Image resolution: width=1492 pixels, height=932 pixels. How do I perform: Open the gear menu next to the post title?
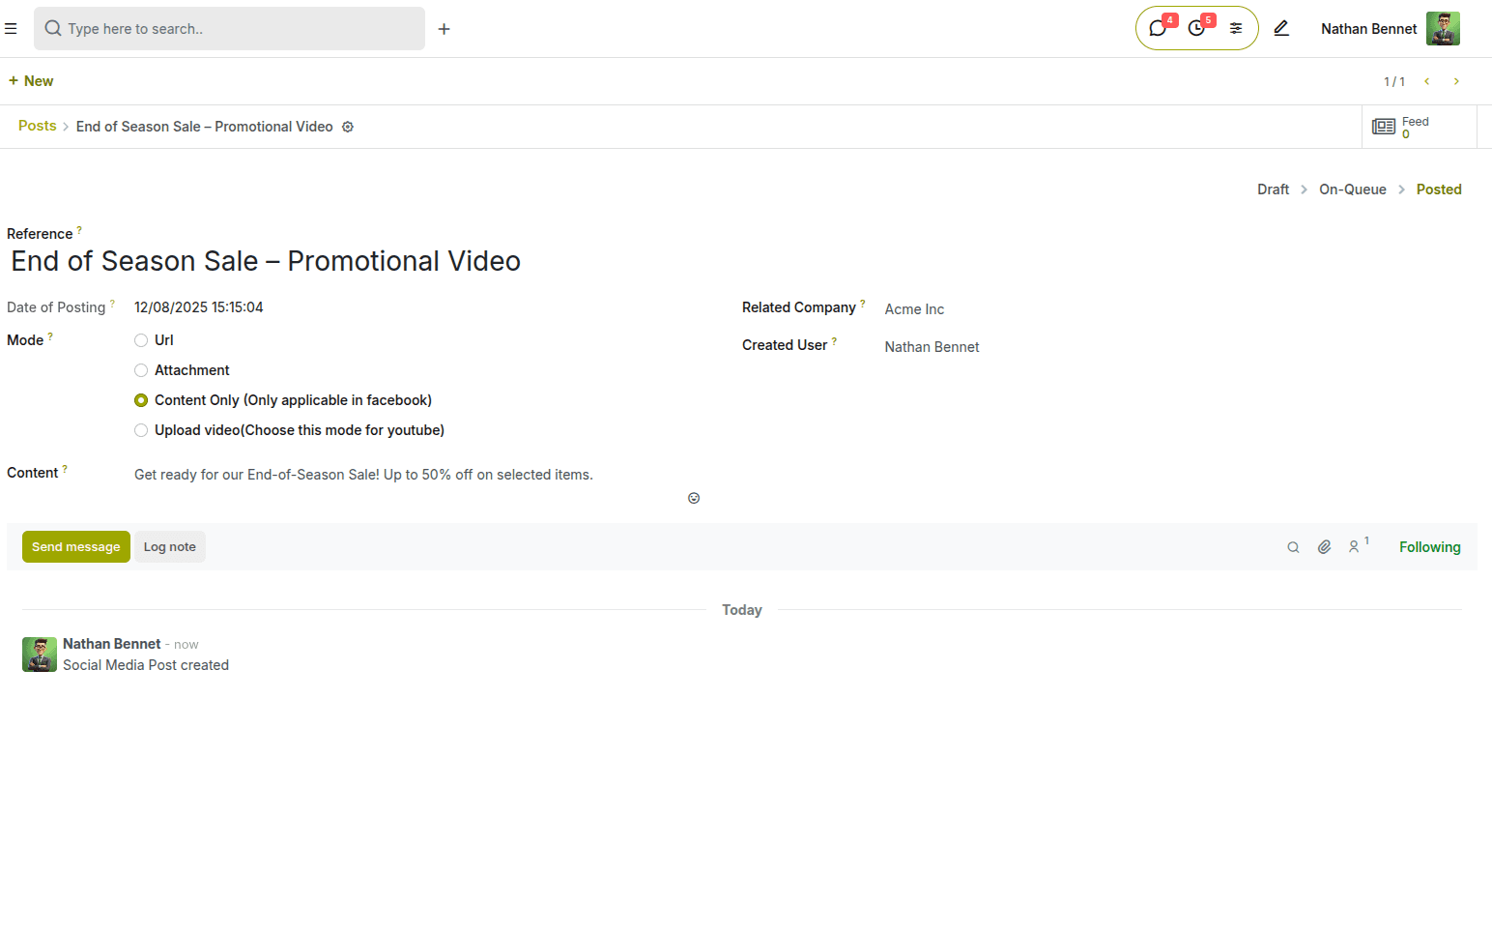[x=348, y=127]
